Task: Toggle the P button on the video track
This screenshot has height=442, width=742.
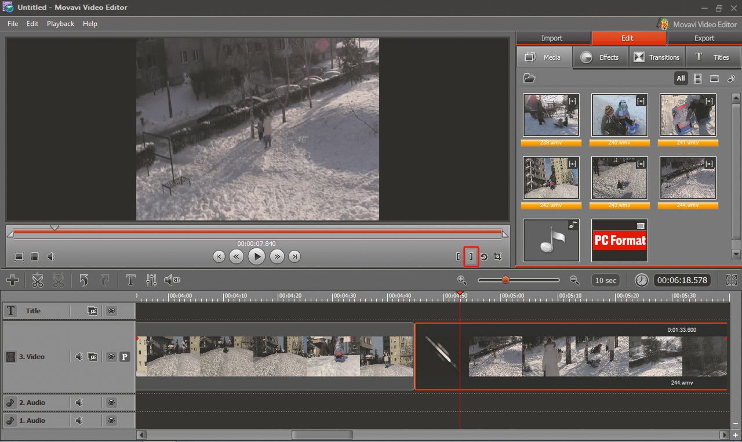Action: tap(125, 357)
